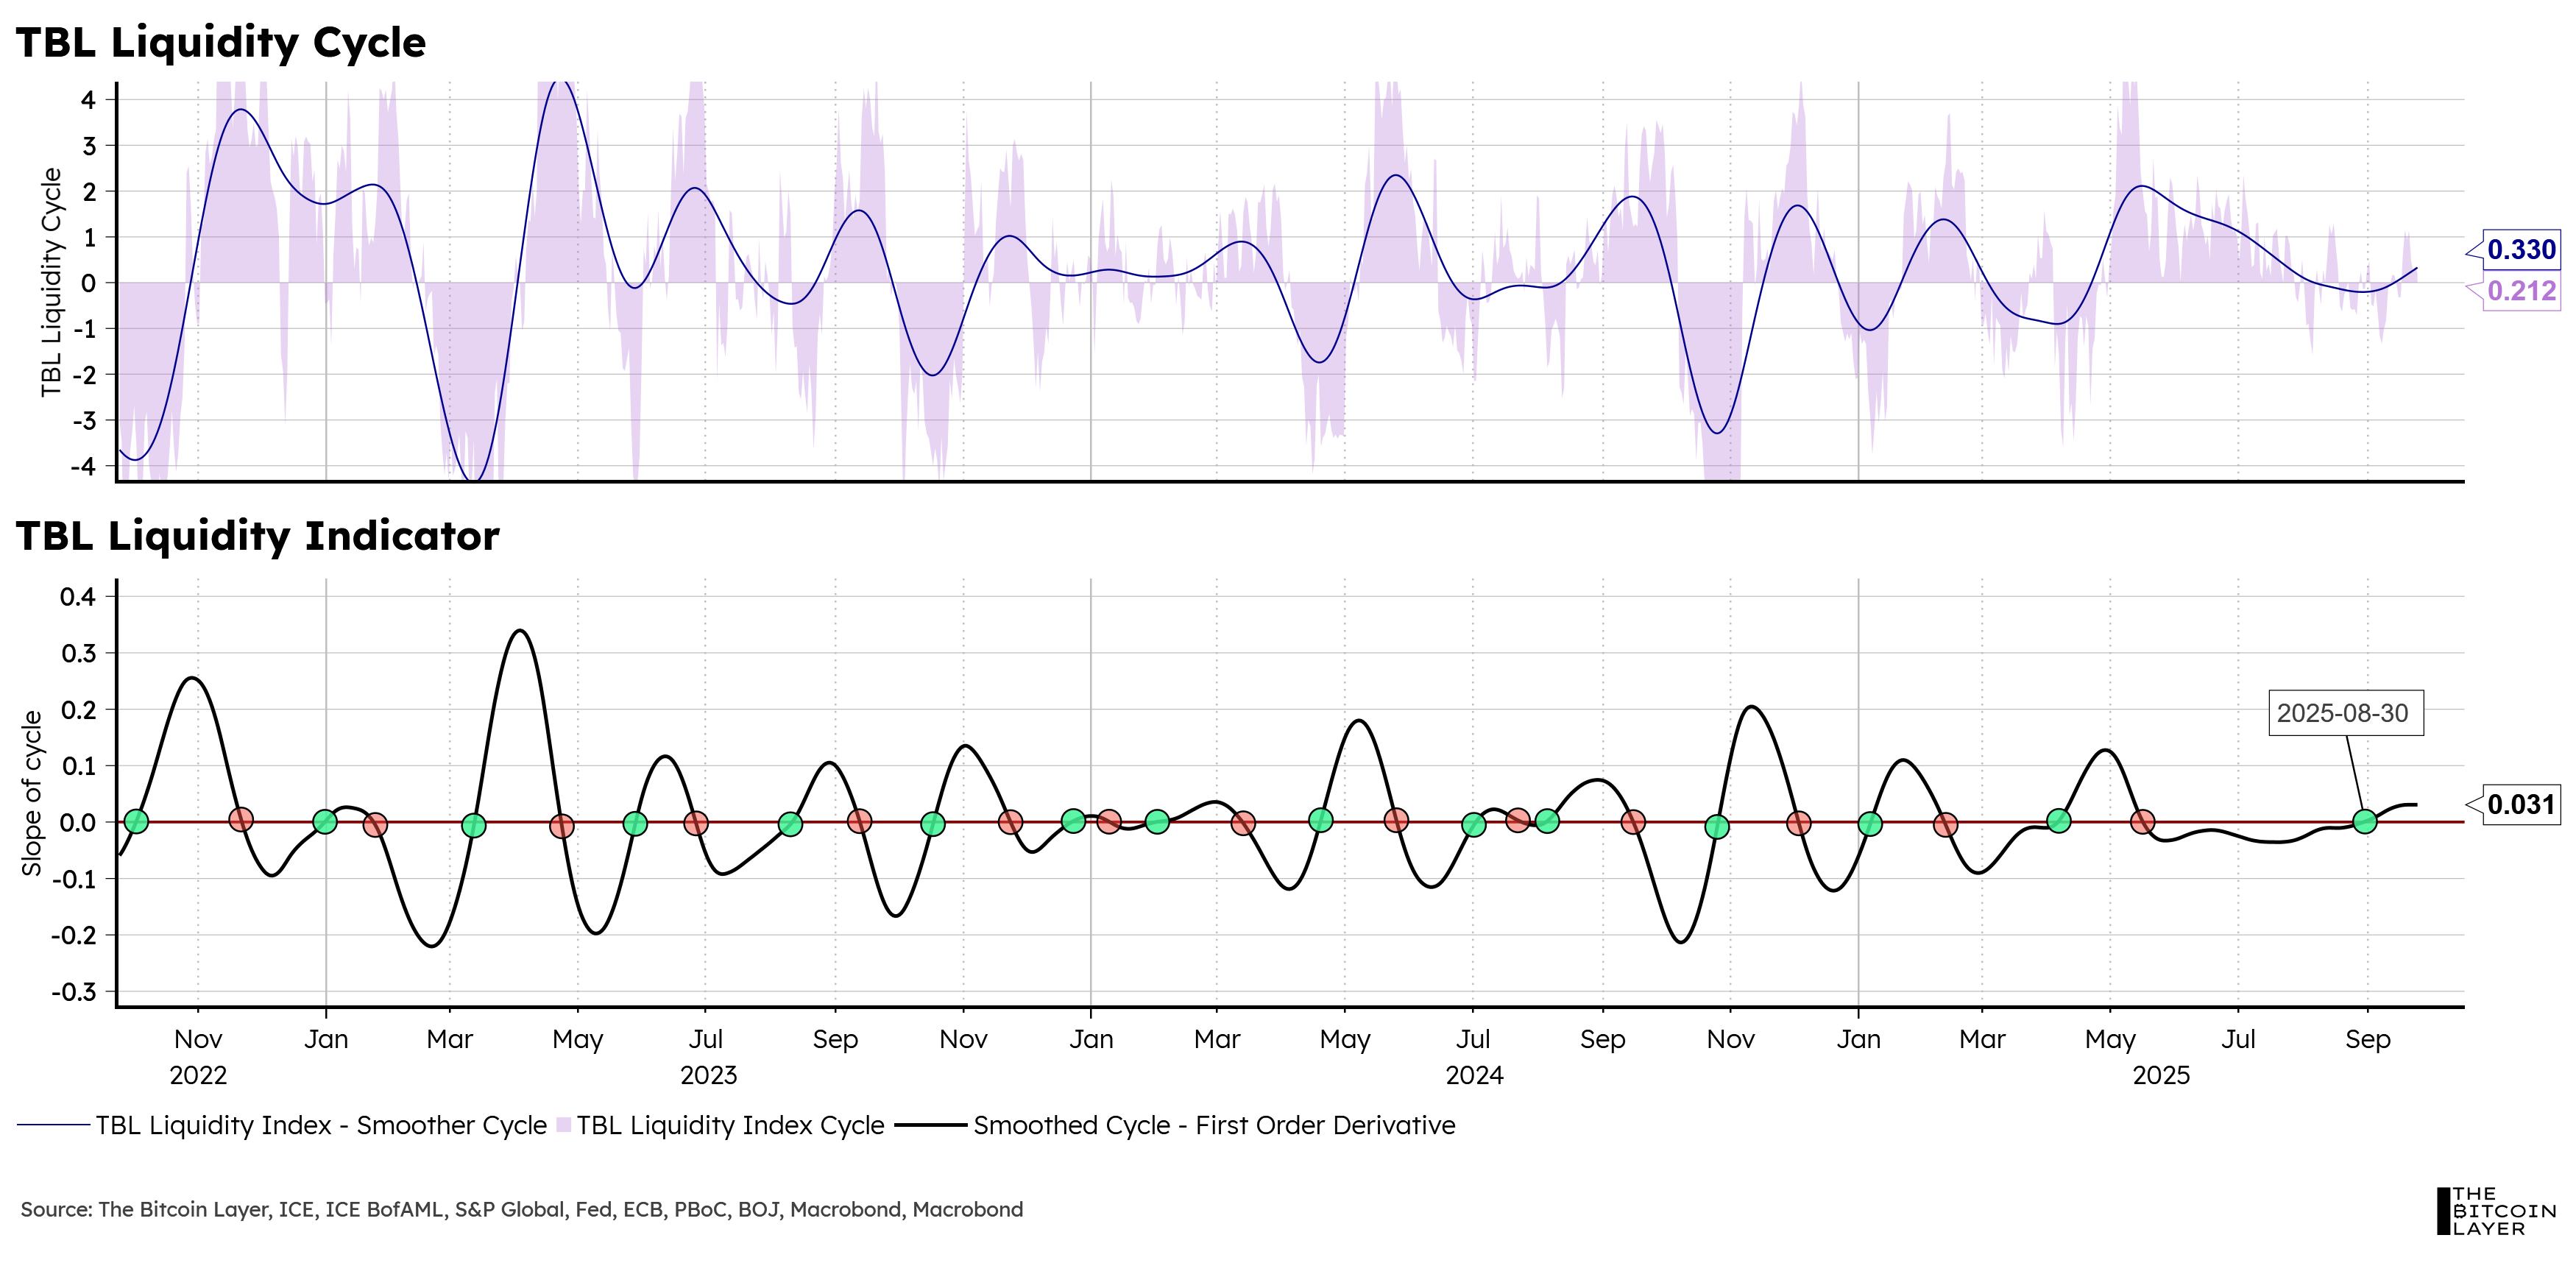Click the Slope of cycle y-axis title
Screen dimensions: 2576x1288
[32, 793]
